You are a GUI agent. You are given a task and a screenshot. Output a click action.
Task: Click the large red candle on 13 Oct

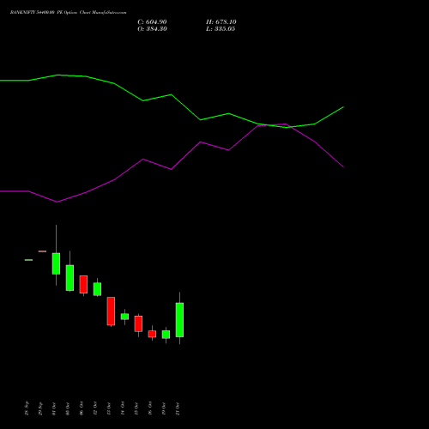point(111,311)
